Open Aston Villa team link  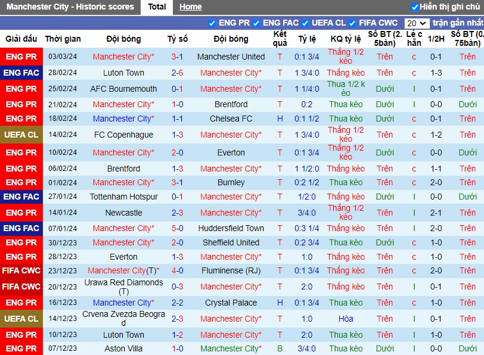click(123, 348)
